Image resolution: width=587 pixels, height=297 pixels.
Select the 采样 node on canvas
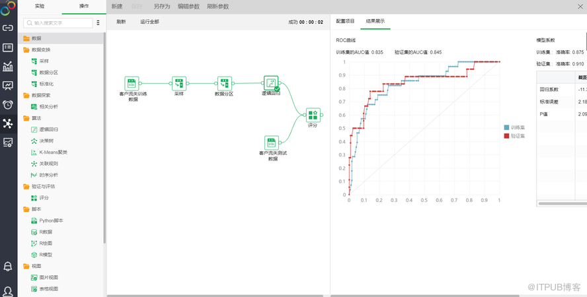coord(179,83)
